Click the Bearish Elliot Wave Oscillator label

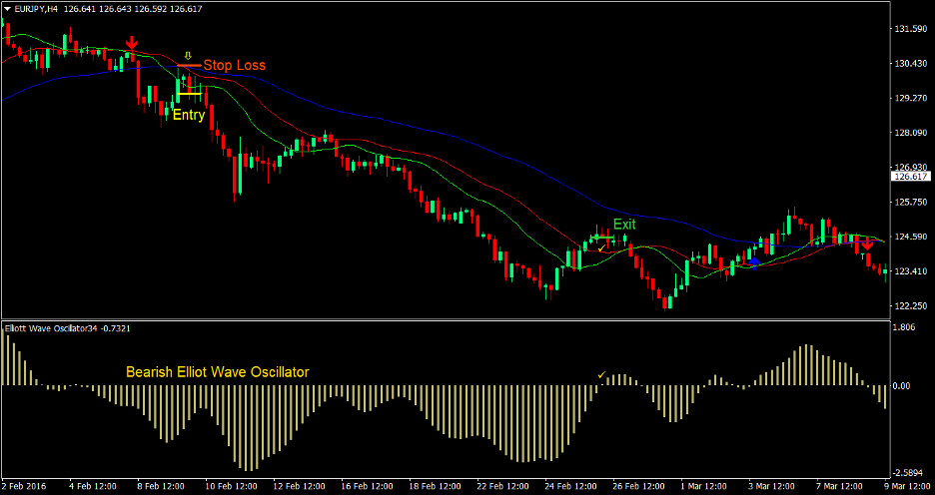[218, 372]
